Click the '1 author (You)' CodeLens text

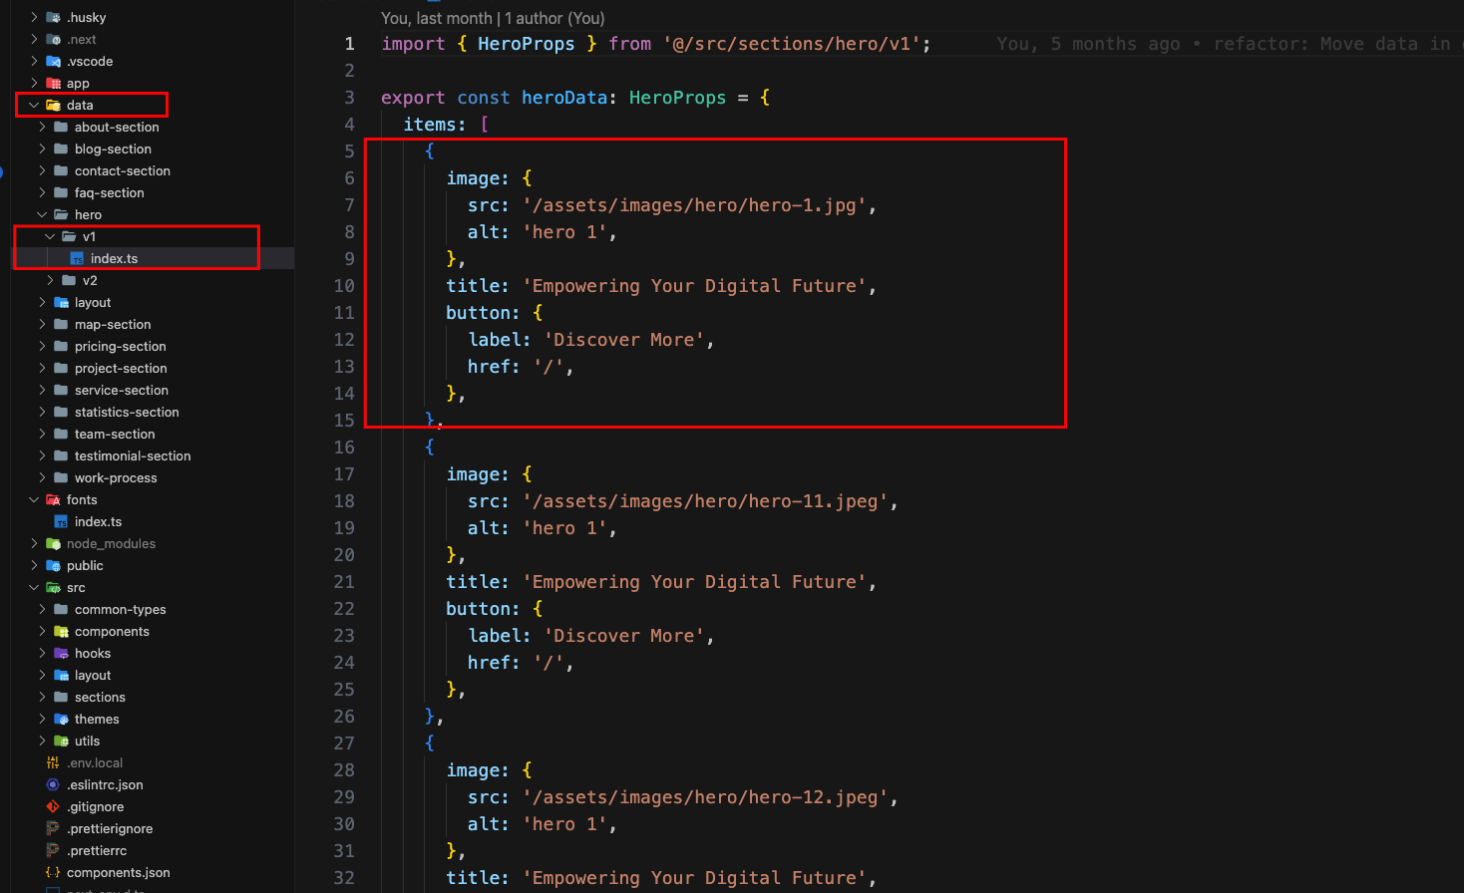554,18
